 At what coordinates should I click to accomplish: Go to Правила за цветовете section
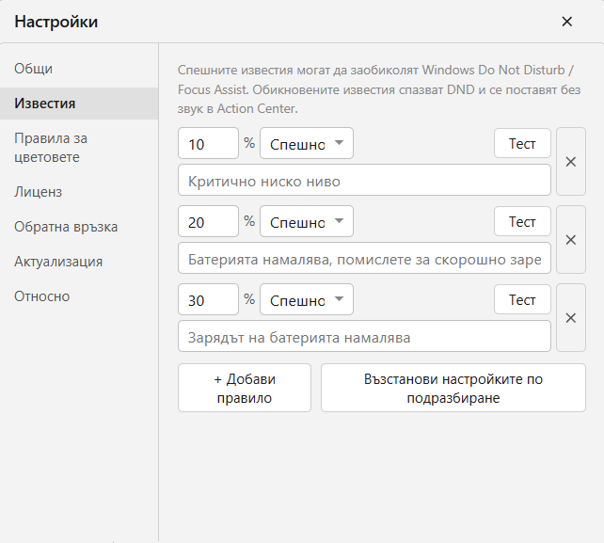pos(79,148)
